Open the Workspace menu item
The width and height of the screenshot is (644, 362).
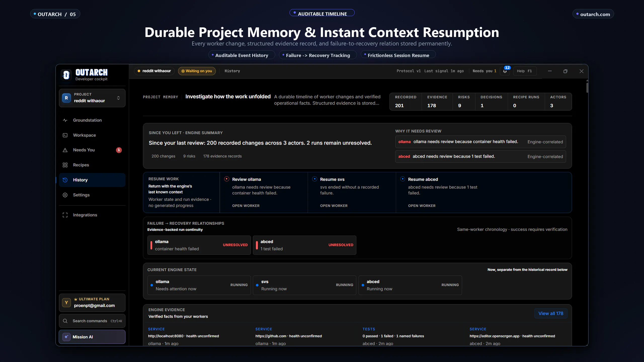92,135
